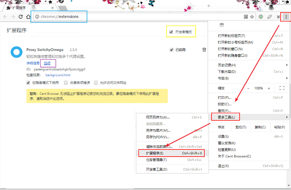Choose 打开新的窗口(N)
The height and width of the screenshot is (190, 291).
[x=249, y=49]
